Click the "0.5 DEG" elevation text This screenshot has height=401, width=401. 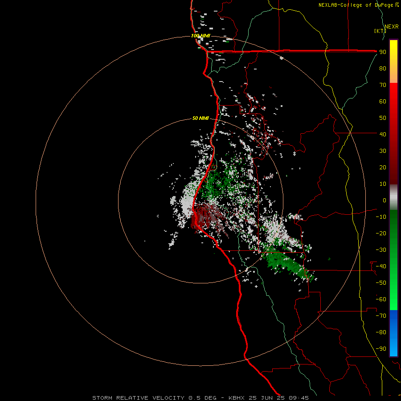click(x=202, y=398)
